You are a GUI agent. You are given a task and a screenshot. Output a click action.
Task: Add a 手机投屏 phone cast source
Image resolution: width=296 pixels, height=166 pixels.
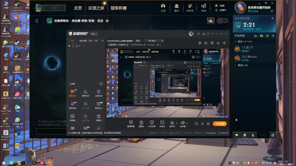click(x=152, y=124)
